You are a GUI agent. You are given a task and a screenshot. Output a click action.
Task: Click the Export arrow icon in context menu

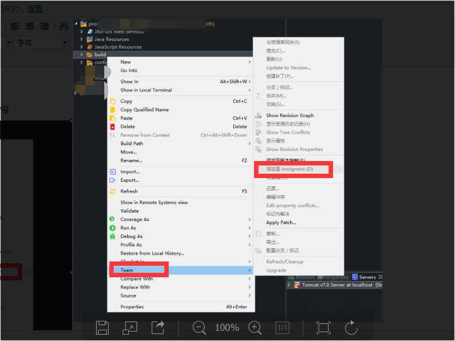(112, 180)
